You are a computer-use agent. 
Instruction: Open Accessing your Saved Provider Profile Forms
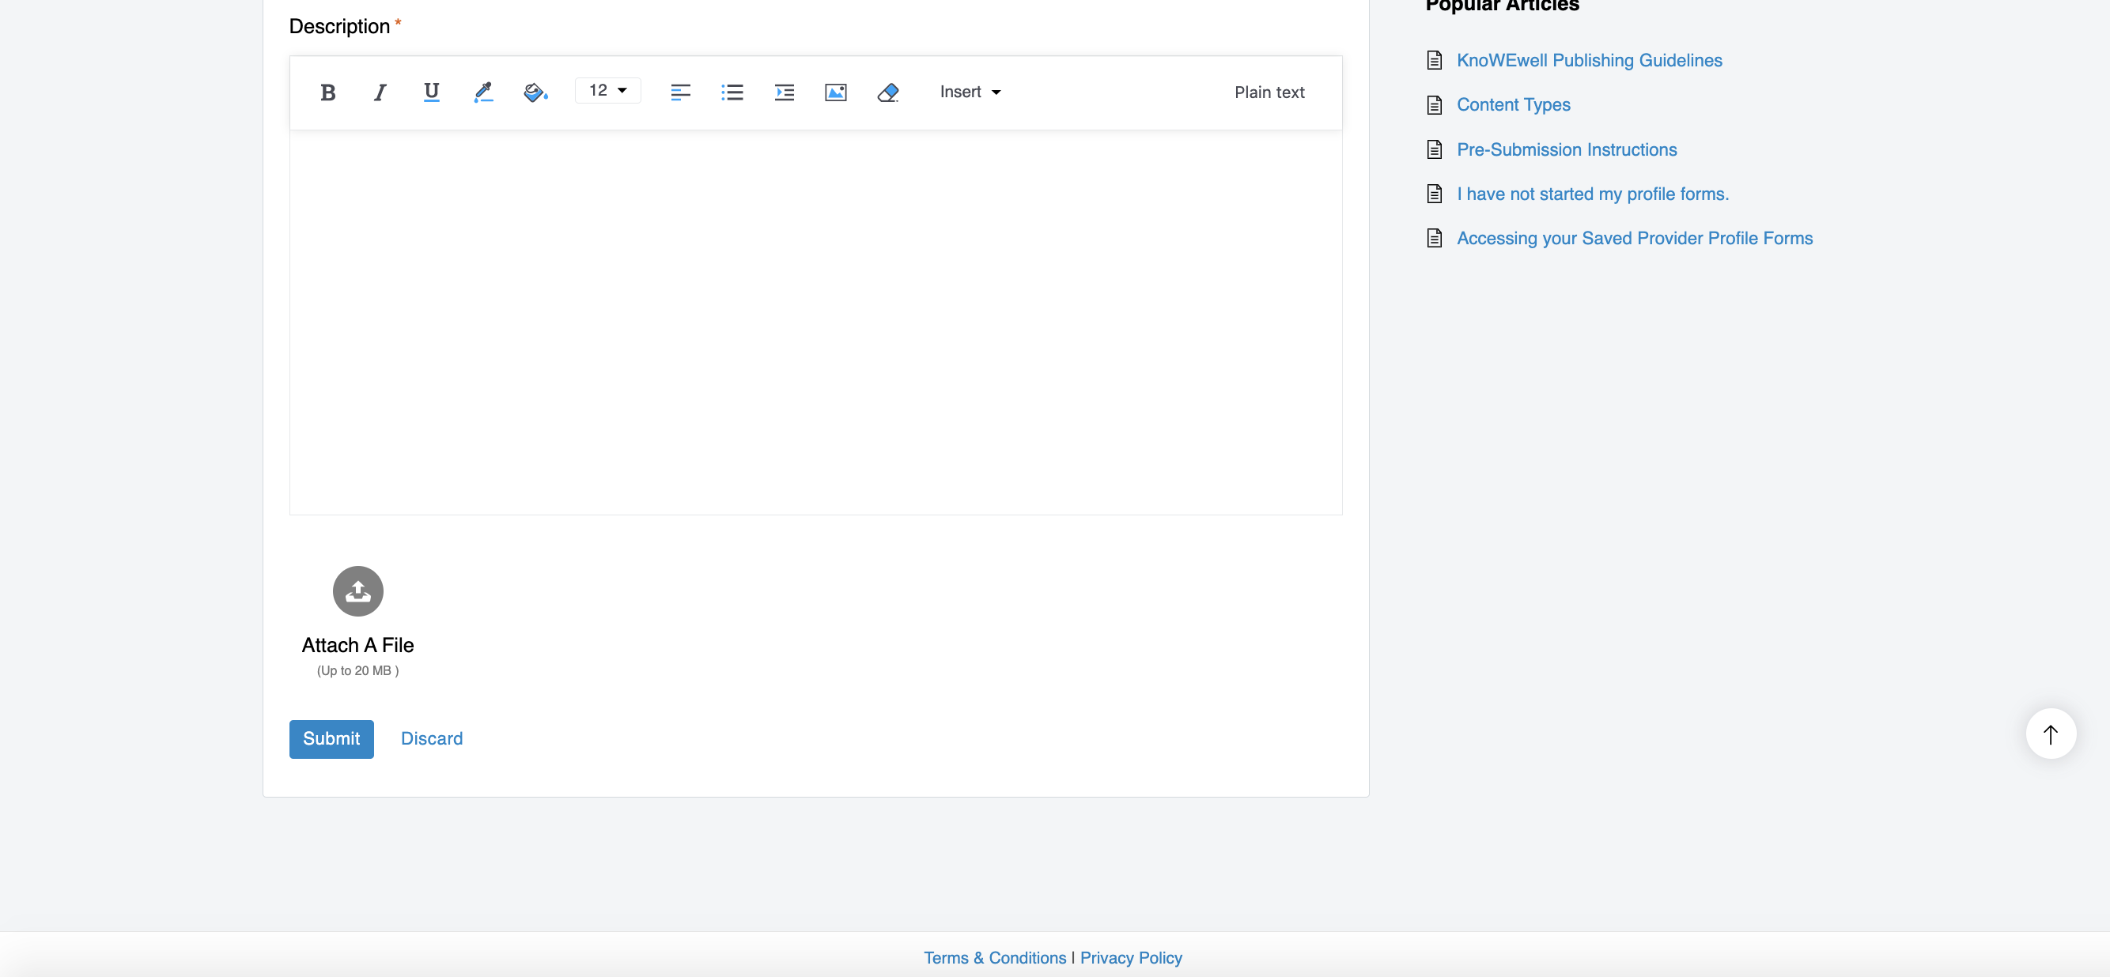[x=1634, y=238]
